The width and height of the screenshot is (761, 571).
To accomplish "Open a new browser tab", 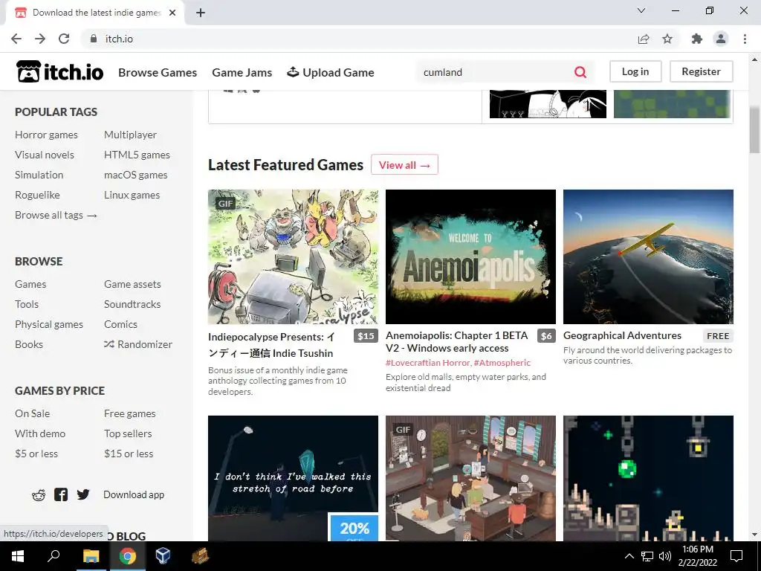I will pos(201,13).
